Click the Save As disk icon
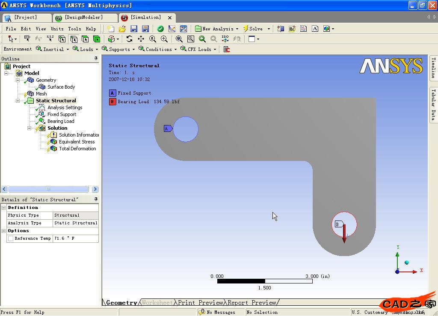This screenshot has width=438, height=316. [145, 29]
